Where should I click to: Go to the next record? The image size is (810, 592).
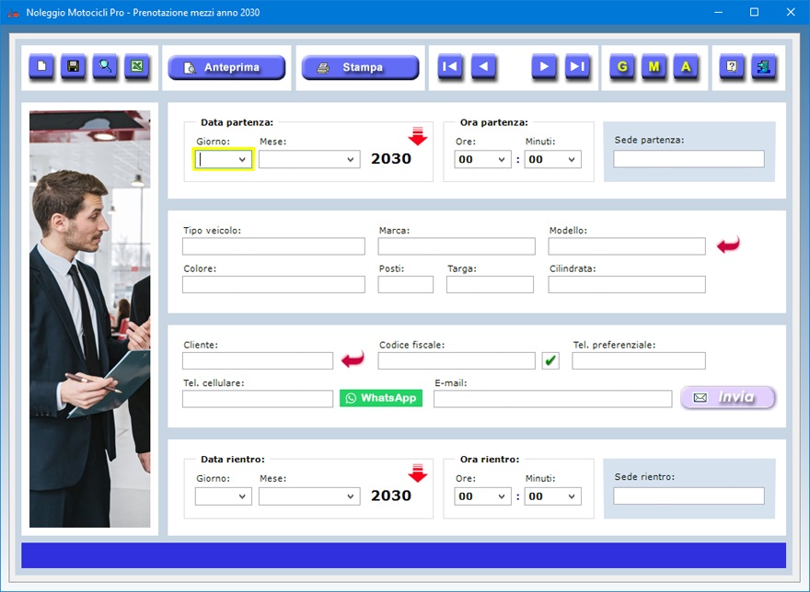click(x=545, y=66)
